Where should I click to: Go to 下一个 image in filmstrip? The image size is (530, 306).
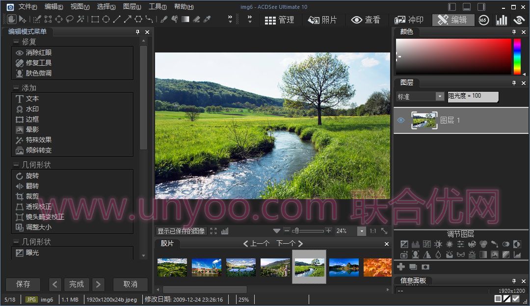pos(290,243)
